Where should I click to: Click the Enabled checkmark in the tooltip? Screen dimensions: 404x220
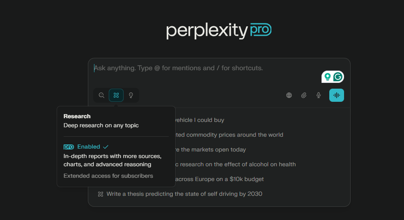click(x=106, y=147)
